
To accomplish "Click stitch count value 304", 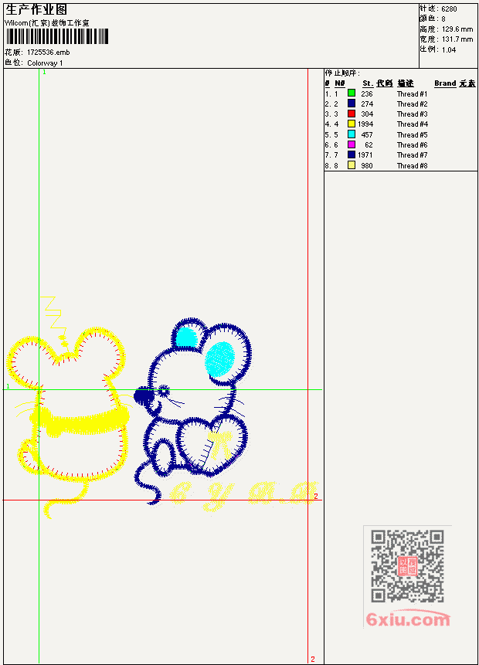I will click(367, 114).
